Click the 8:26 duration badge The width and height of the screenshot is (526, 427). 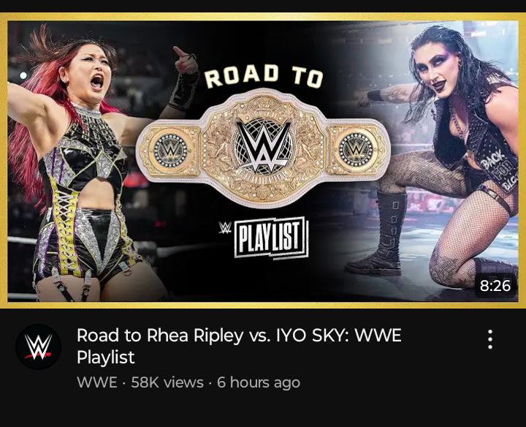495,286
